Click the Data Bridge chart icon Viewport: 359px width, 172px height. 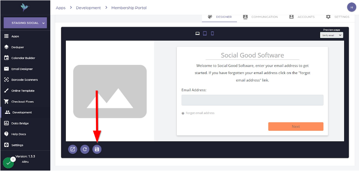tap(6, 123)
